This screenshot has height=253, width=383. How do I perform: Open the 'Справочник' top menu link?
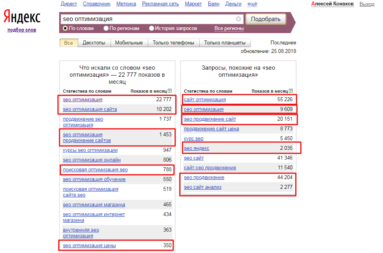point(97,4)
